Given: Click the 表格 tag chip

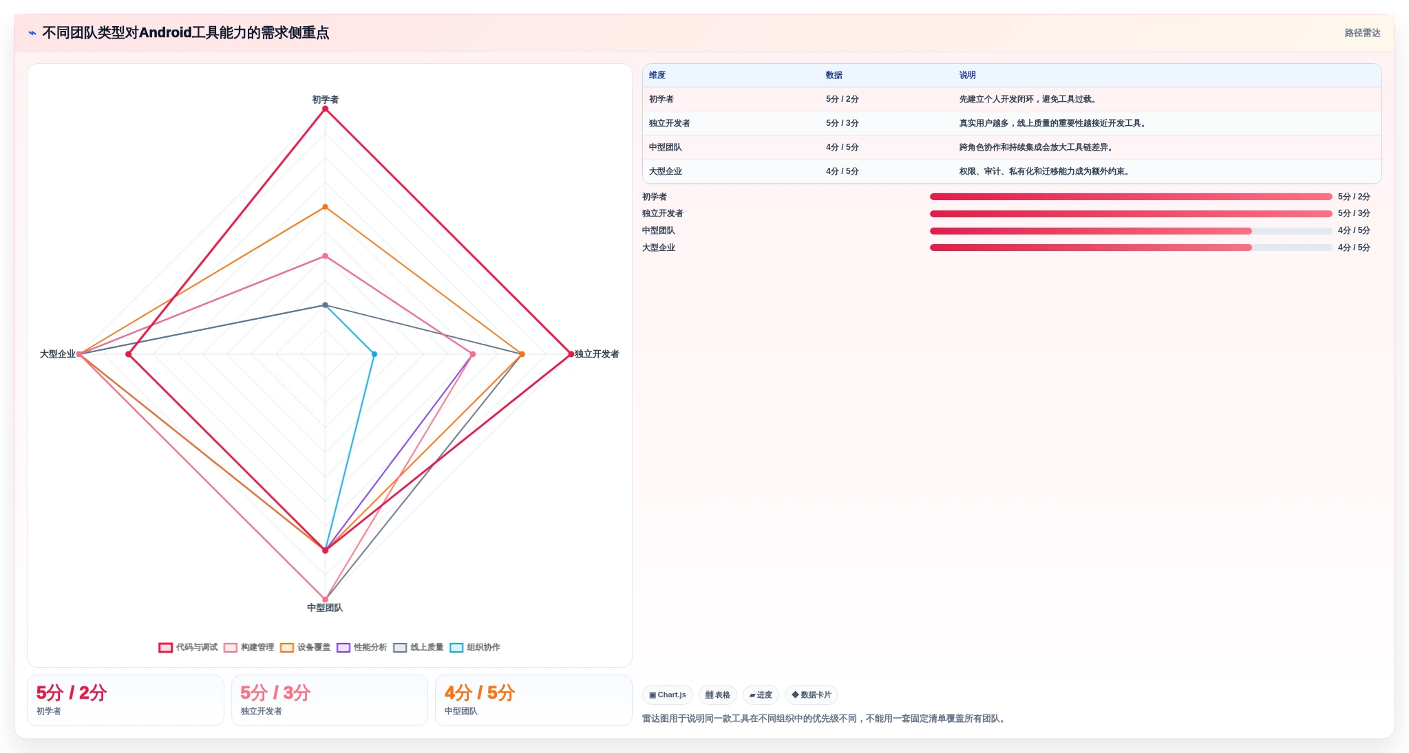Looking at the screenshot, I should (718, 695).
